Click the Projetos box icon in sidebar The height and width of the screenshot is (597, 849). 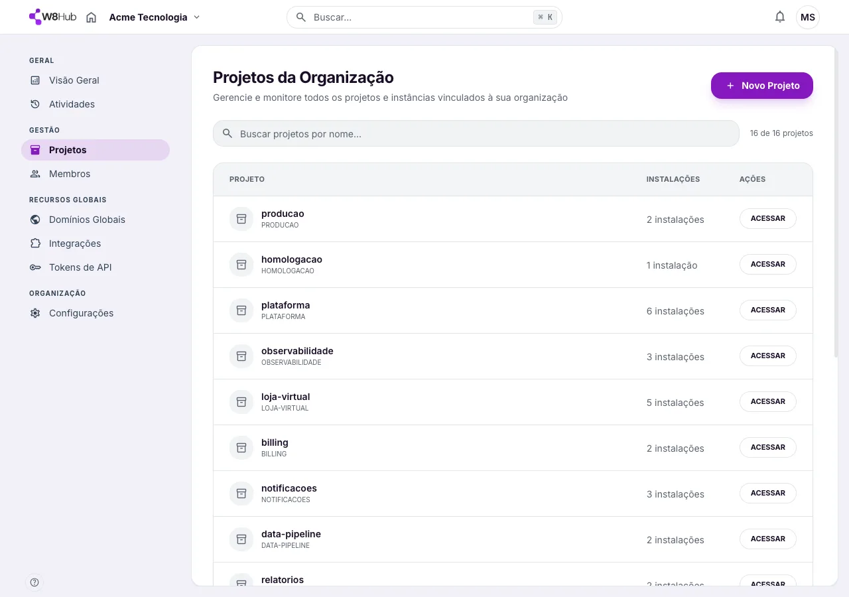(x=35, y=150)
